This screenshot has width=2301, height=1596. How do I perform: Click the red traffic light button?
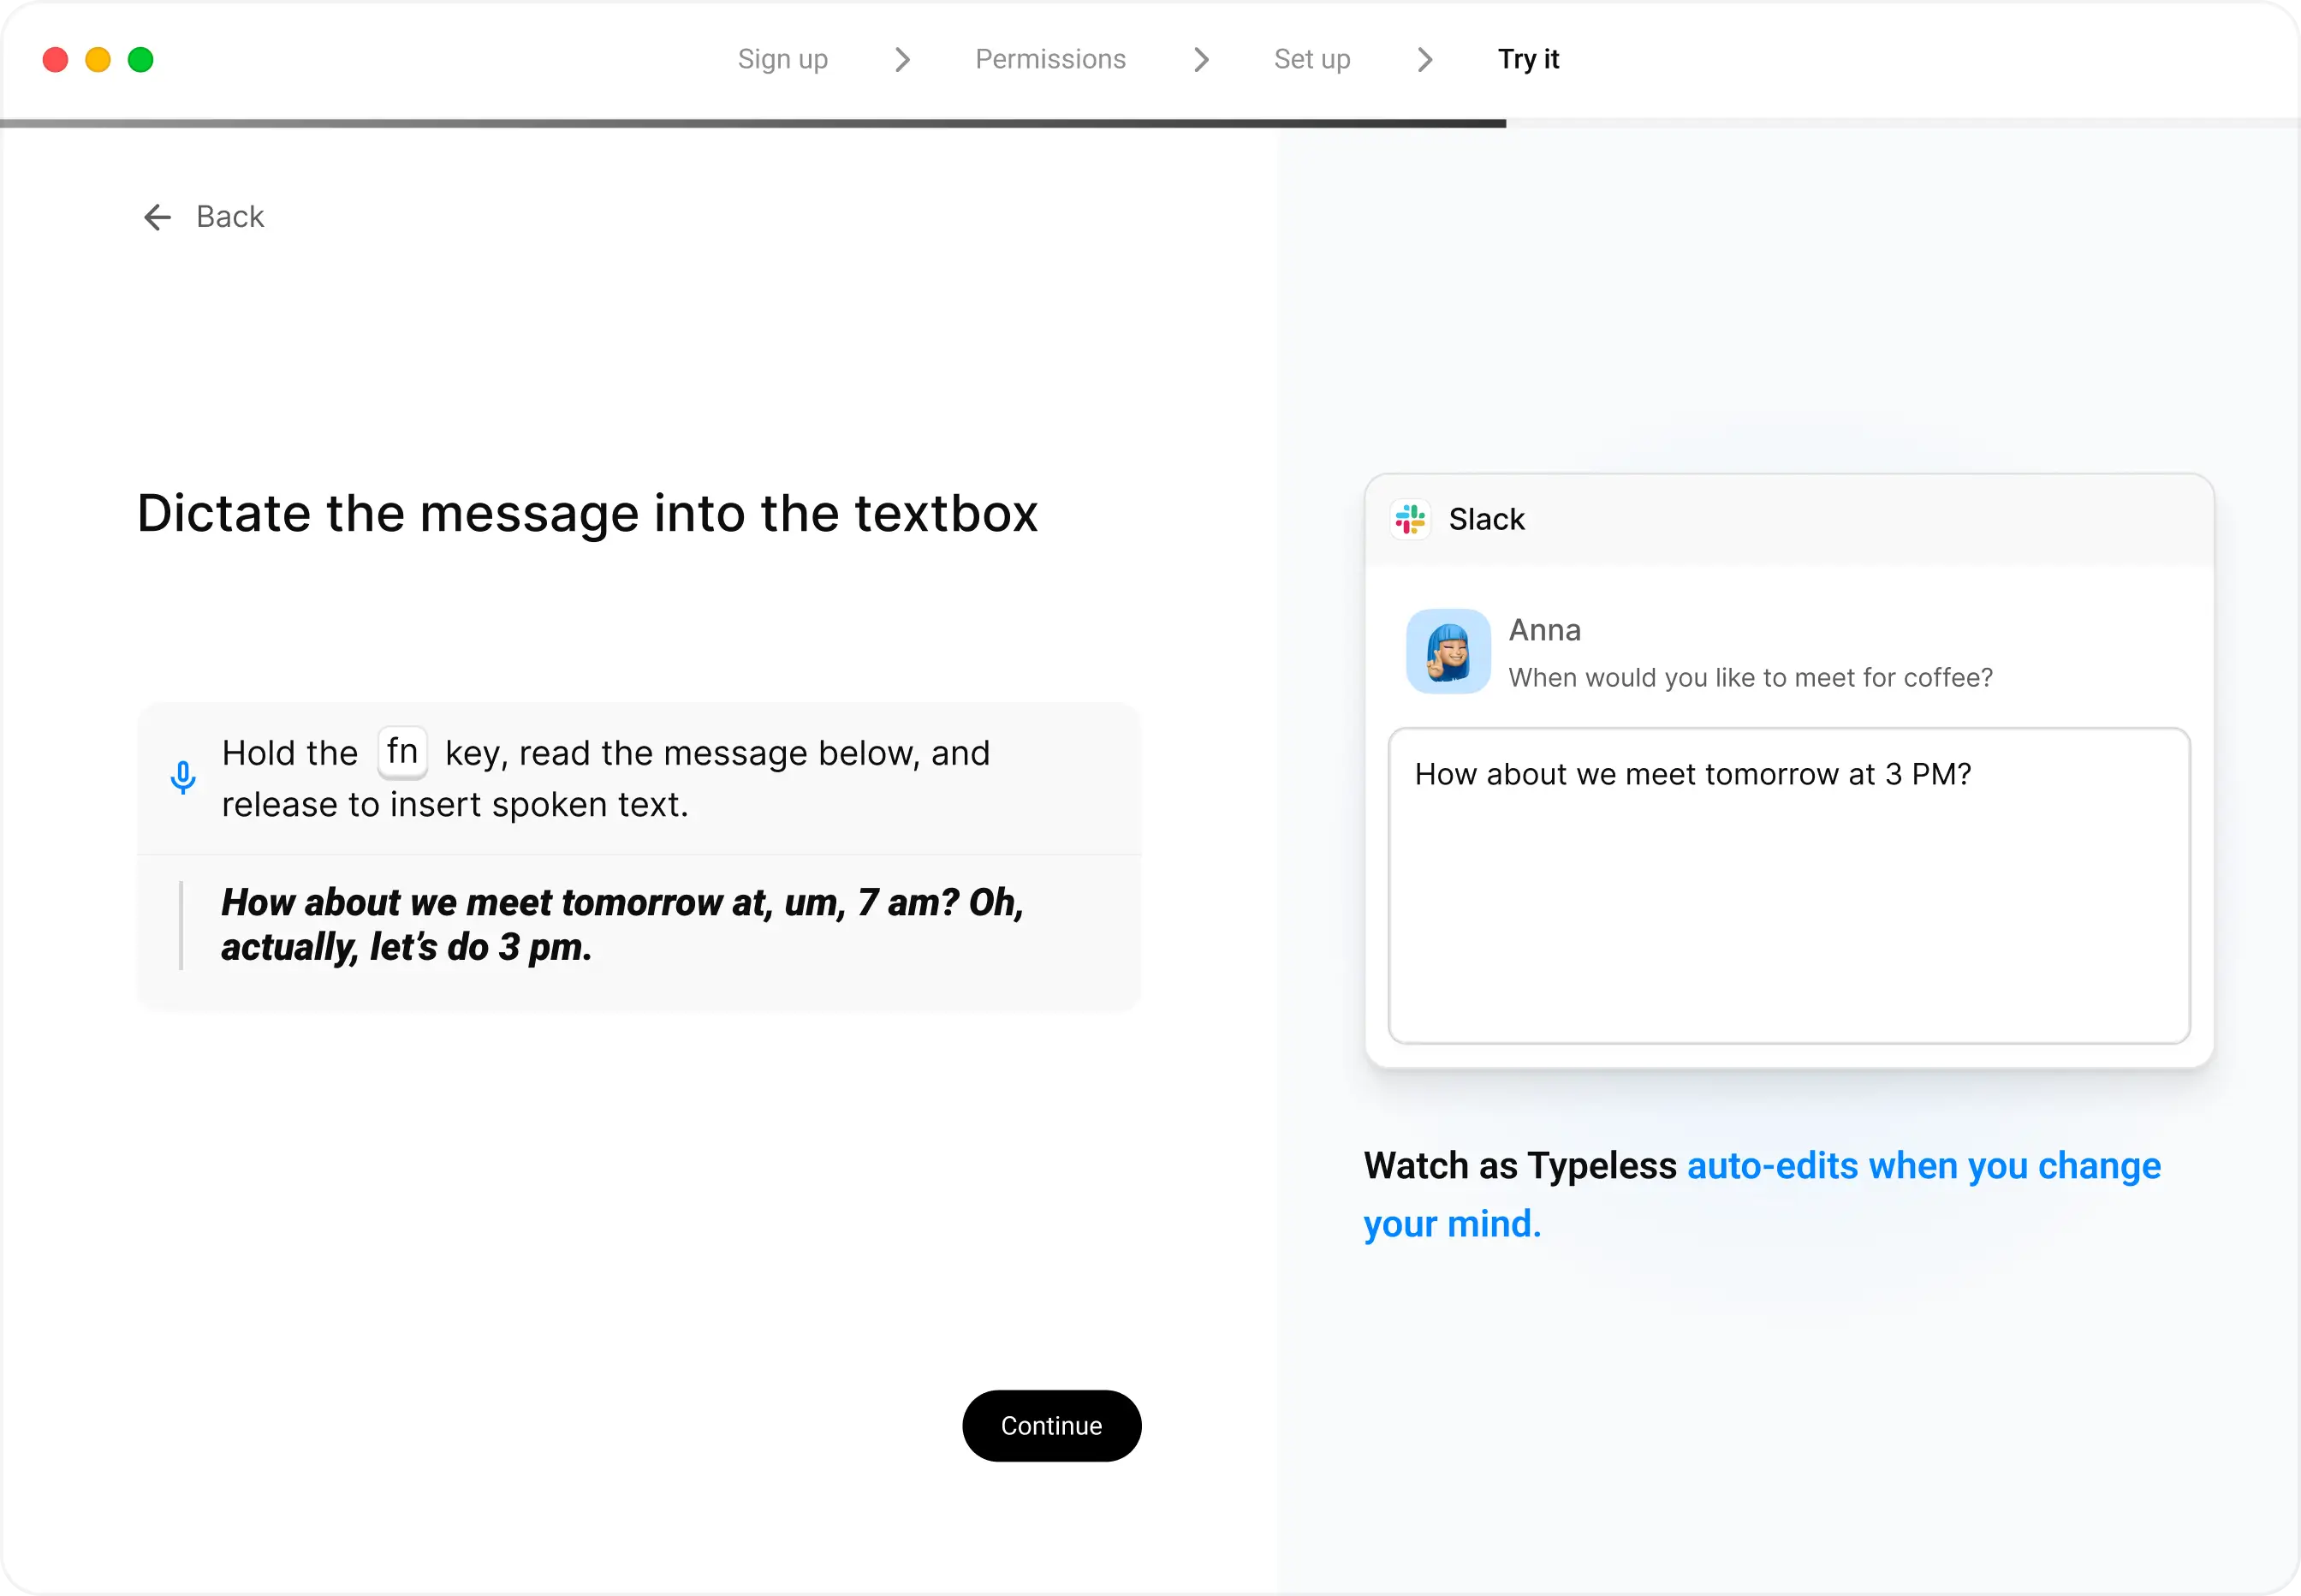[x=56, y=60]
